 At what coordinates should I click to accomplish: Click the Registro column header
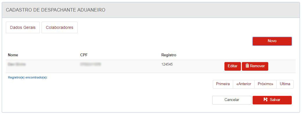[x=169, y=55]
